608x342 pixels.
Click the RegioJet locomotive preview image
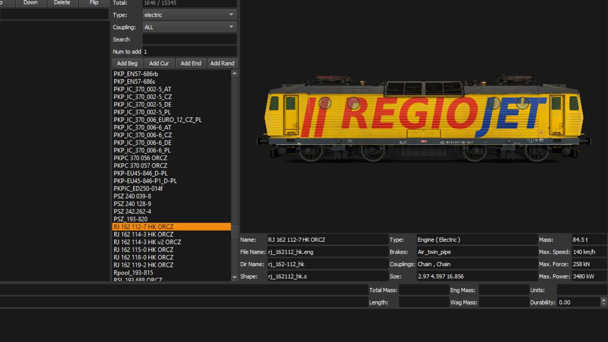pyautogui.click(x=423, y=120)
